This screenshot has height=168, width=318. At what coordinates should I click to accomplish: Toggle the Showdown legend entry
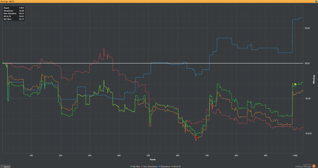(164, 166)
